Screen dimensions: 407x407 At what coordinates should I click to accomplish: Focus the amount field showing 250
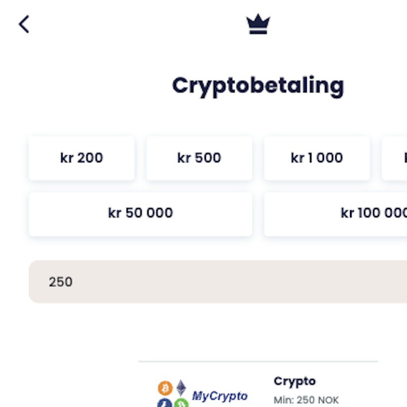(x=203, y=282)
